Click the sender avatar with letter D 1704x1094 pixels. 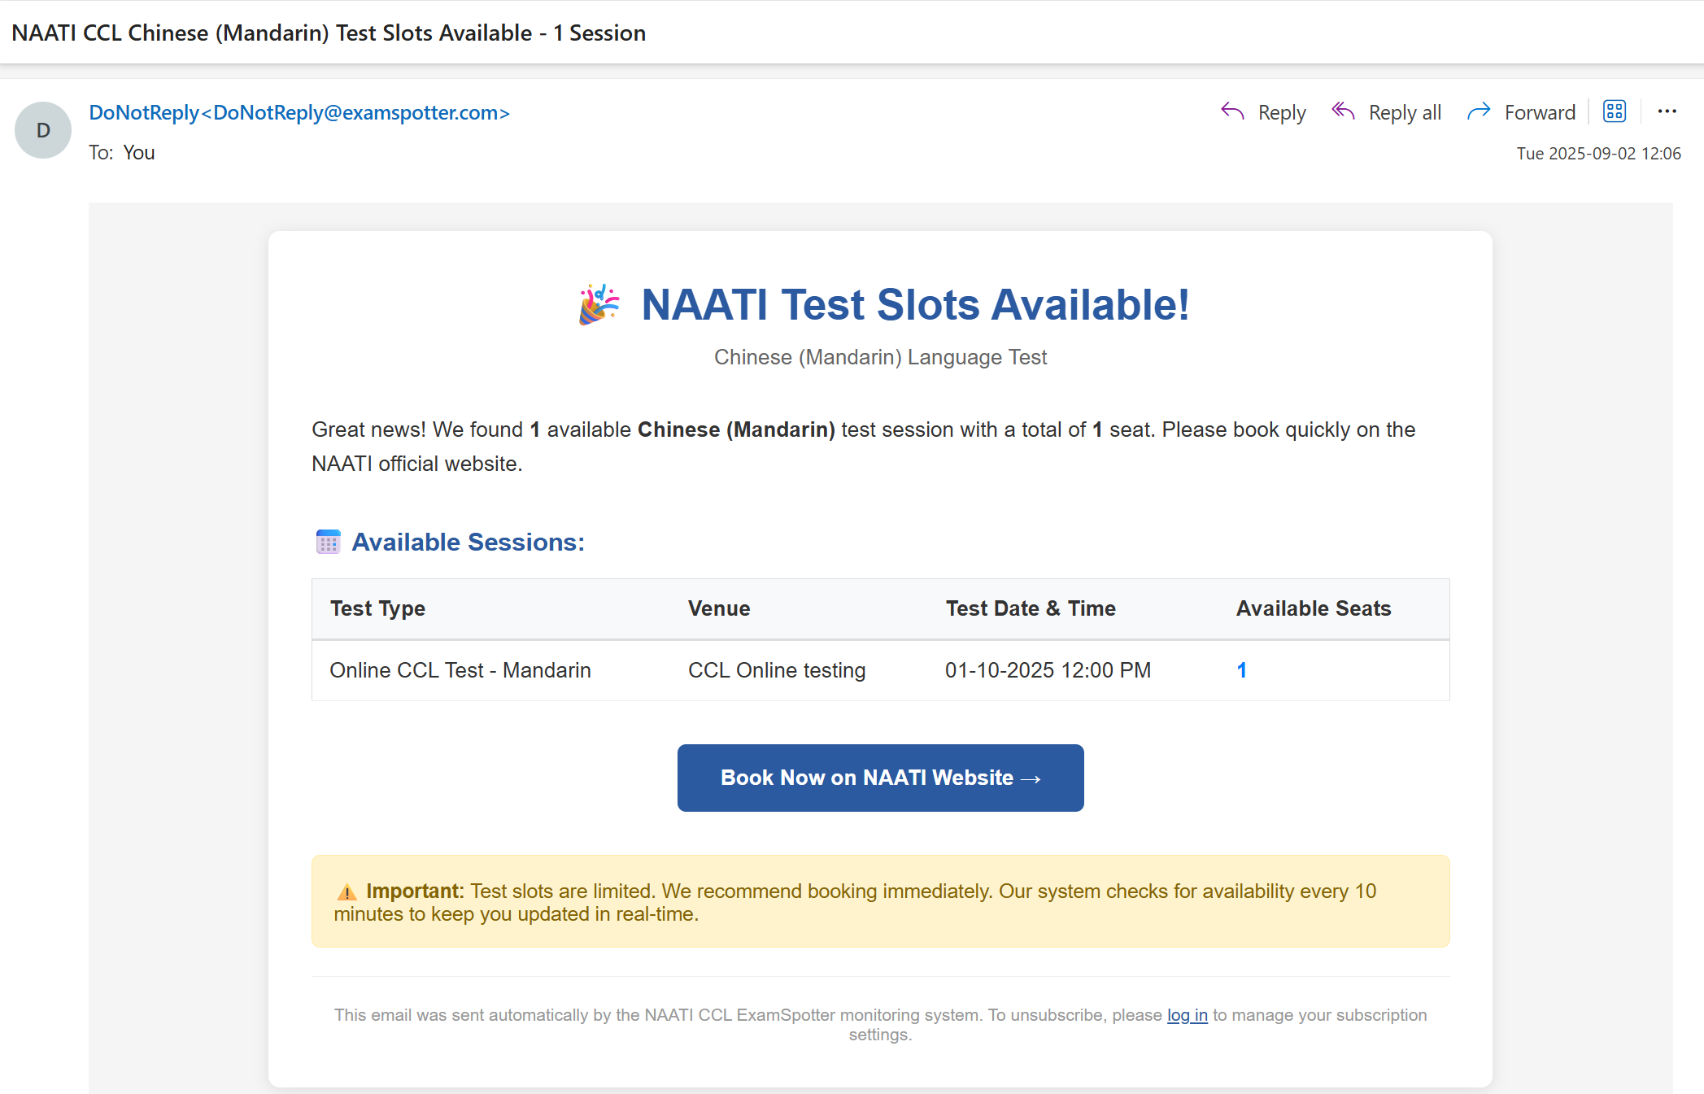[x=43, y=130]
